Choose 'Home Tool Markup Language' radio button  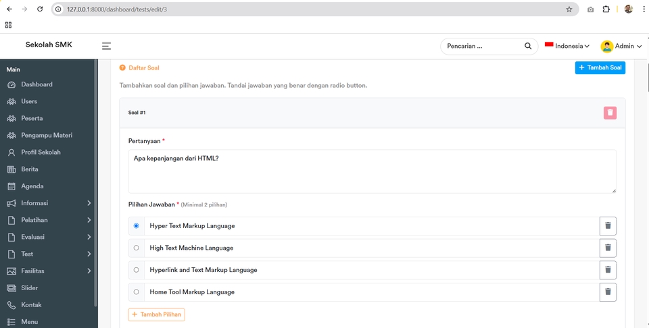pos(137,292)
